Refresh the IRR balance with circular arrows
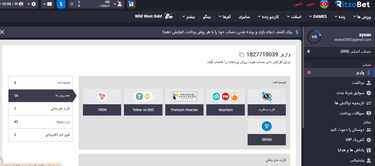Image resolution: width=375 pixels, height=166 pixels. (72, 4)
